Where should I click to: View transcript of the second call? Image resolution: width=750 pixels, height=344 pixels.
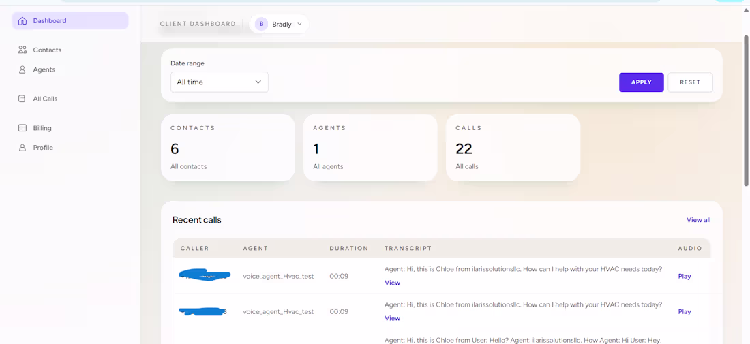tap(392, 318)
